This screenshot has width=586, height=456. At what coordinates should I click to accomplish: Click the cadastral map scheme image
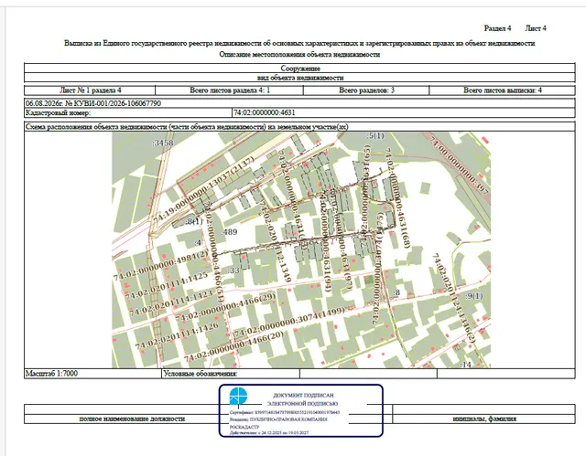[x=301, y=249]
